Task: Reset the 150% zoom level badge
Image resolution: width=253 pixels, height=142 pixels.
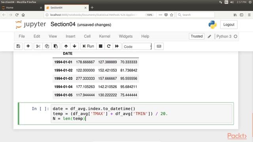Action: pos(149,15)
